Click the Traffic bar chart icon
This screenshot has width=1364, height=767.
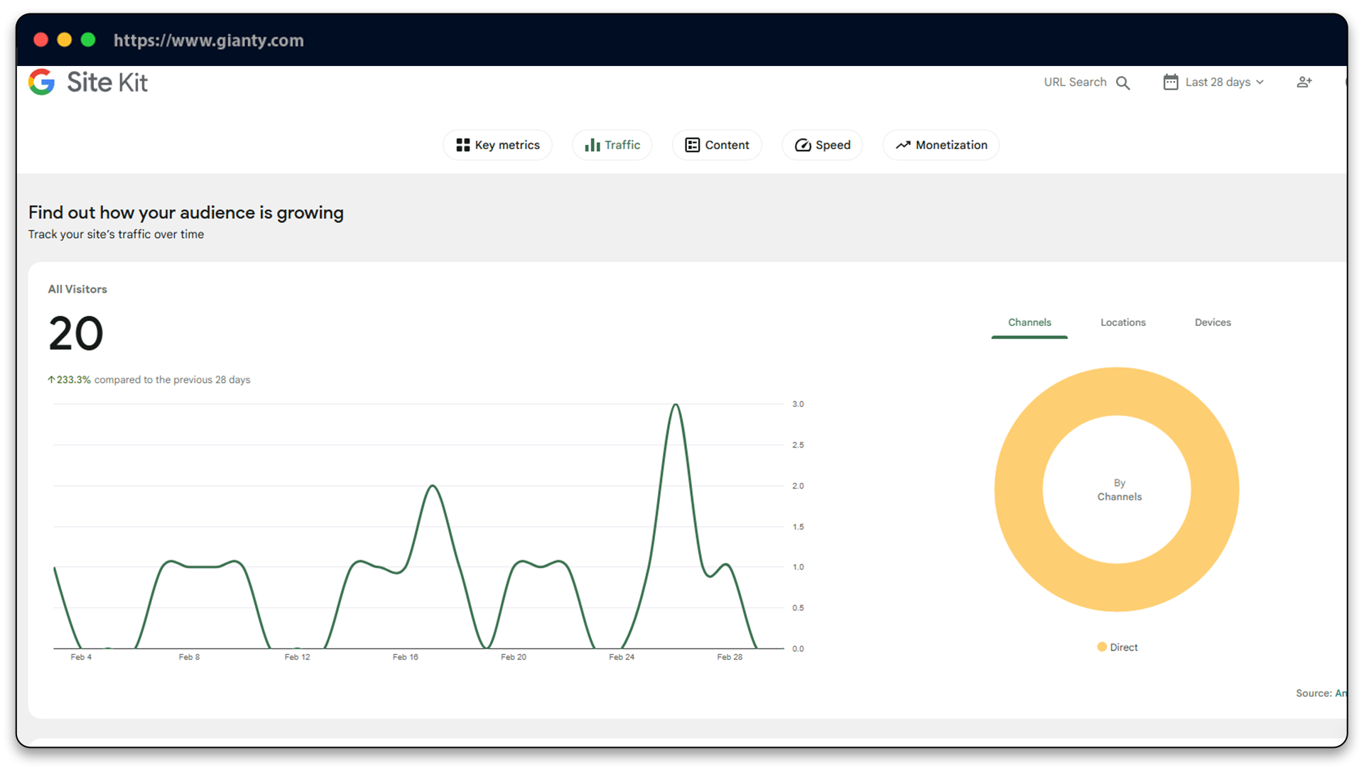(x=592, y=145)
